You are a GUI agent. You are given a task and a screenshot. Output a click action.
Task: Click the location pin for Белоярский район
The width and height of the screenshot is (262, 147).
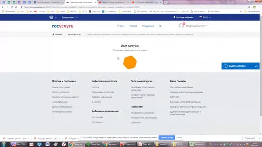(x=174, y=17)
